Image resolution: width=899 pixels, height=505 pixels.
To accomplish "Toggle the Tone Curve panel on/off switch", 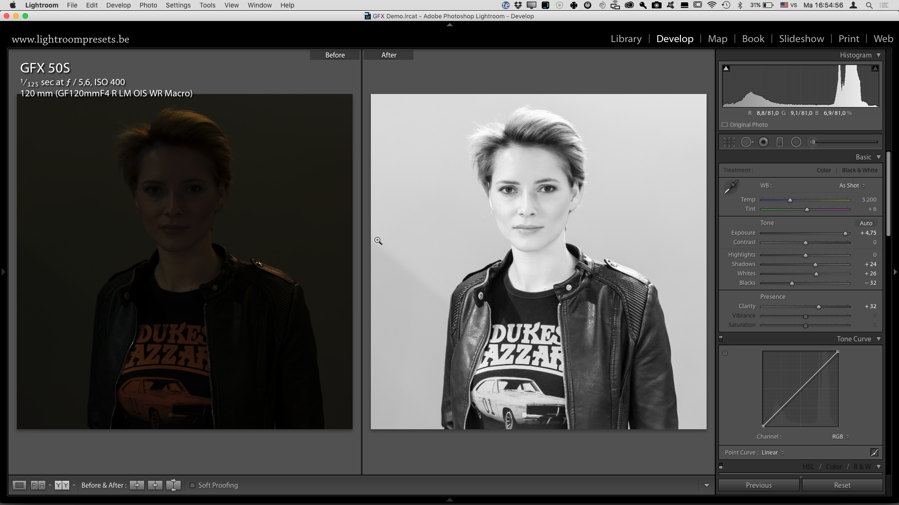I will (x=721, y=339).
